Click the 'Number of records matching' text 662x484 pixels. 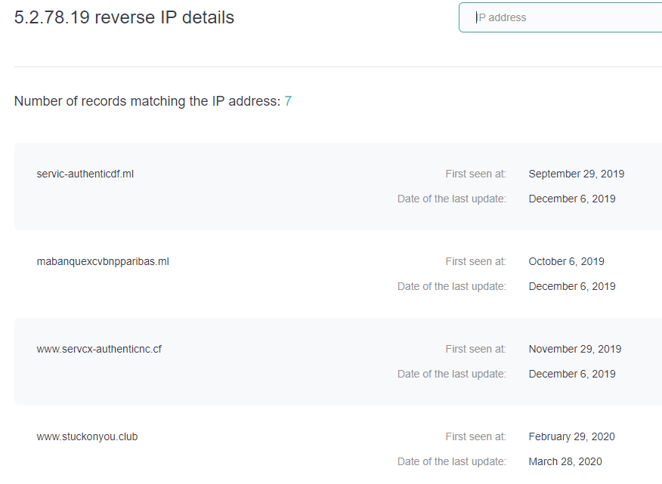[147, 101]
